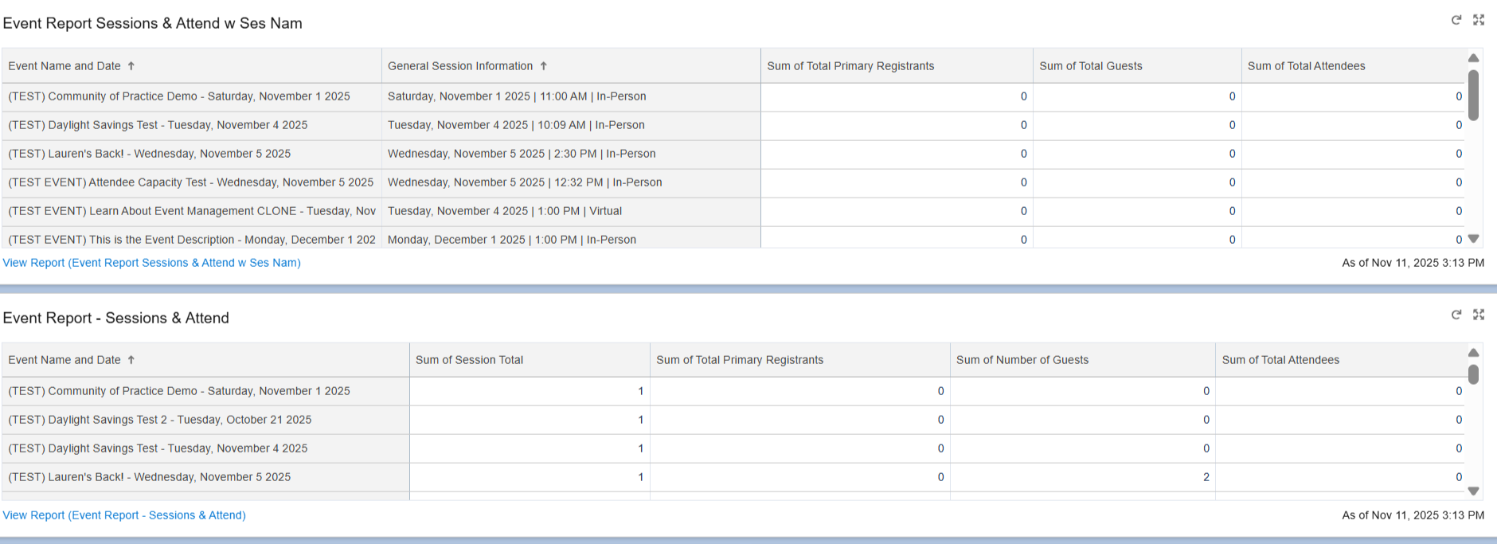Sort by Sum of Number of Guests column

(1022, 360)
